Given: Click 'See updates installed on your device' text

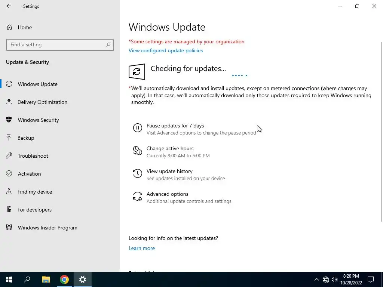Looking at the screenshot, I should click(186, 178).
